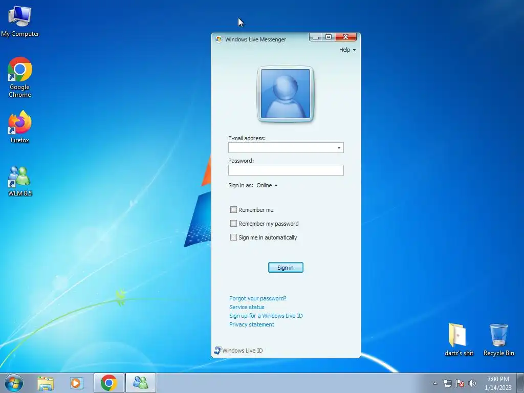Minimize the Windows Live Messenger window
This screenshot has width=524, height=393.
315,37
